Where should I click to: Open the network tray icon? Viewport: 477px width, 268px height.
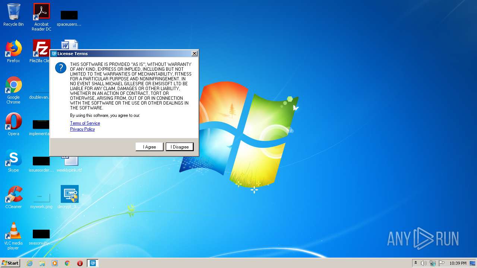[433, 263]
